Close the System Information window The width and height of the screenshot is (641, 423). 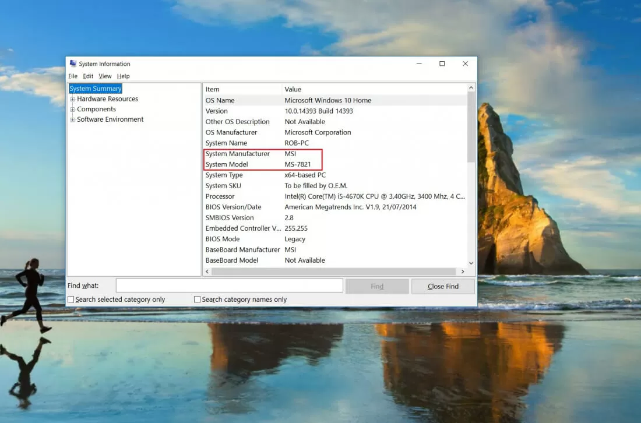465,64
